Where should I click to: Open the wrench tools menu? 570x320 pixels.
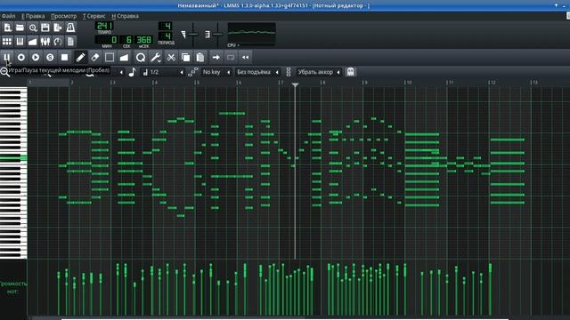coord(156,57)
